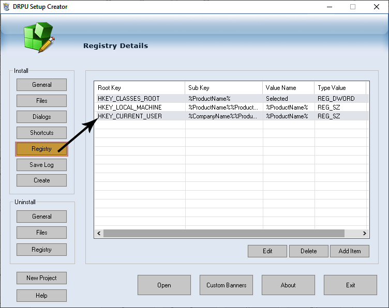Image resolution: width=389 pixels, height=308 pixels.
Task: Click the DRPU Setup Creator title bar icon
Action: point(6,7)
